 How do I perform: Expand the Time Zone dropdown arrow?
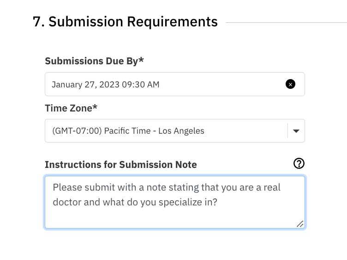pos(296,131)
